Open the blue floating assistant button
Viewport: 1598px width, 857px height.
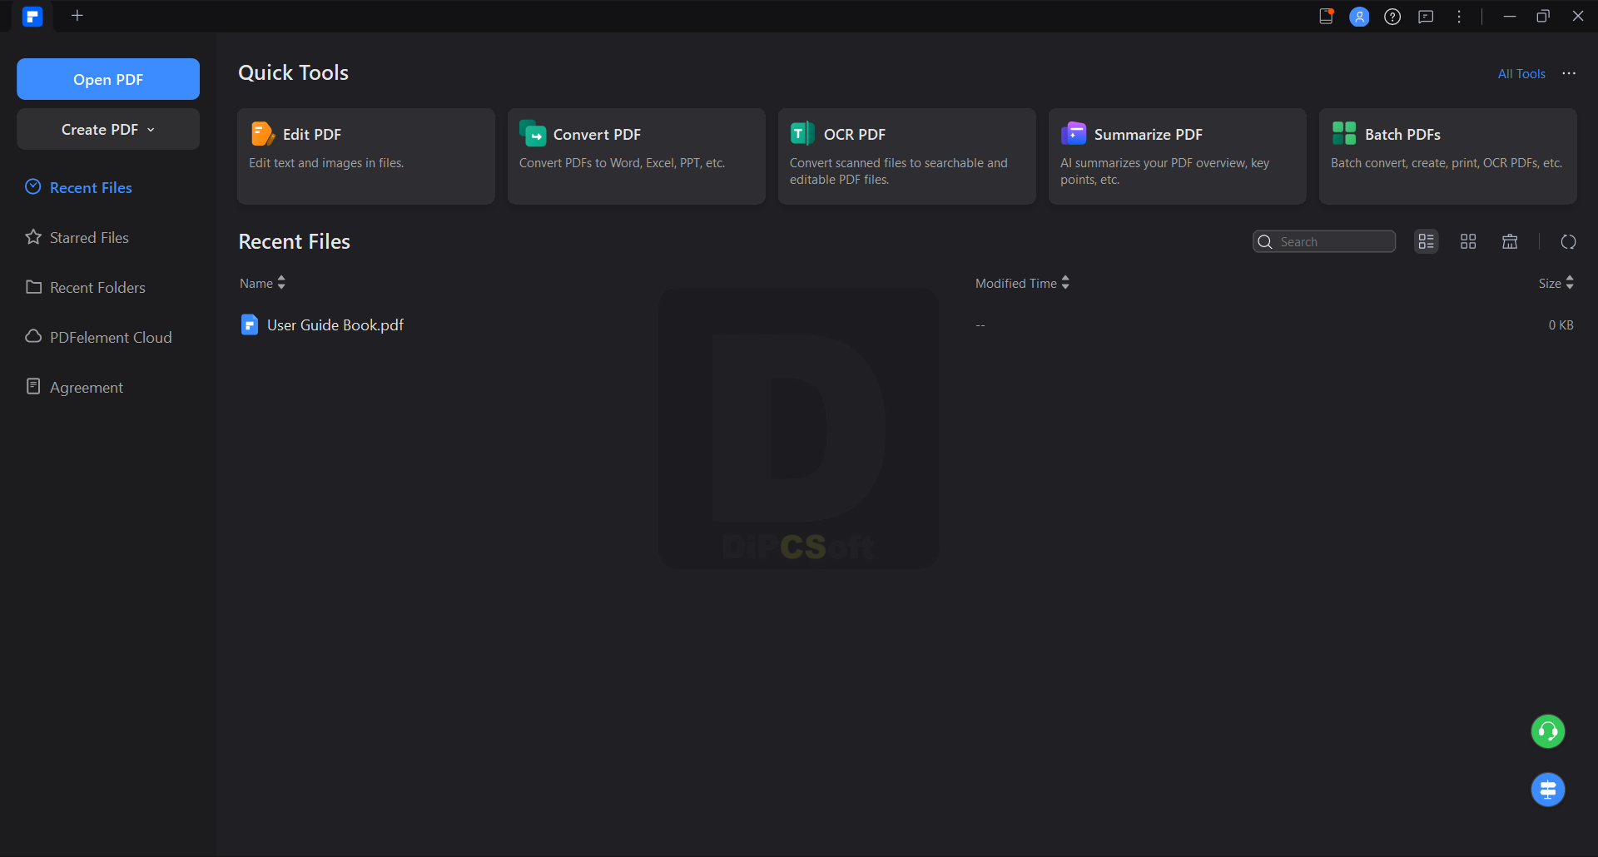1548,790
